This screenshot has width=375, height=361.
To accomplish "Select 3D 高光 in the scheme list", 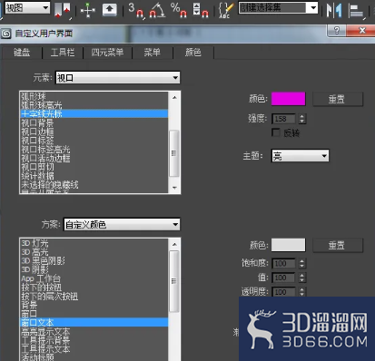I will click(x=94, y=252).
